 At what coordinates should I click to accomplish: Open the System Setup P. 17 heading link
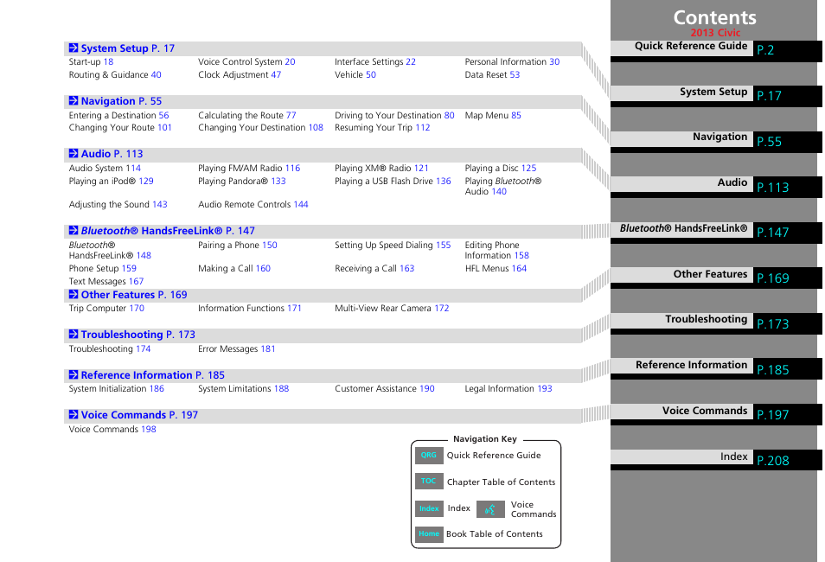128,48
